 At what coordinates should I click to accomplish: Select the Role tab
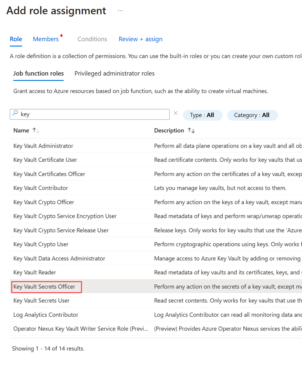coord(16,39)
